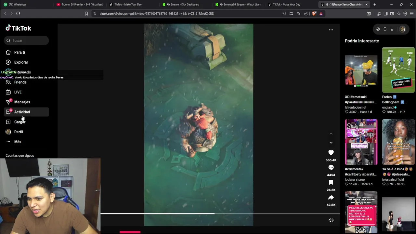
Task: Open Mensajes inbox
Action: (x=27, y=102)
